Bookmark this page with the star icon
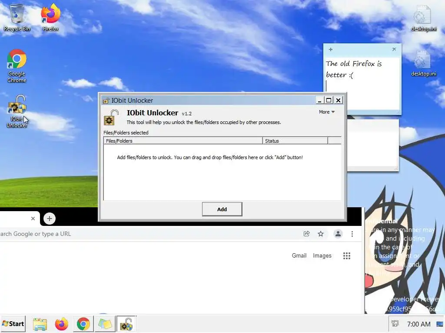 [x=321, y=234]
